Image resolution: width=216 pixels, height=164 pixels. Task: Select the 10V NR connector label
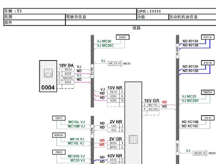click(115, 88)
